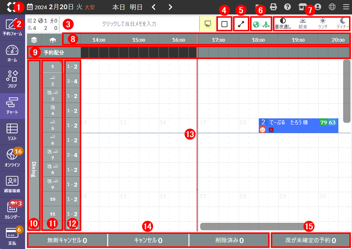Click the 当日メモ memo input field
This screenshot has width=352, height=249.
tap(129, 24)
